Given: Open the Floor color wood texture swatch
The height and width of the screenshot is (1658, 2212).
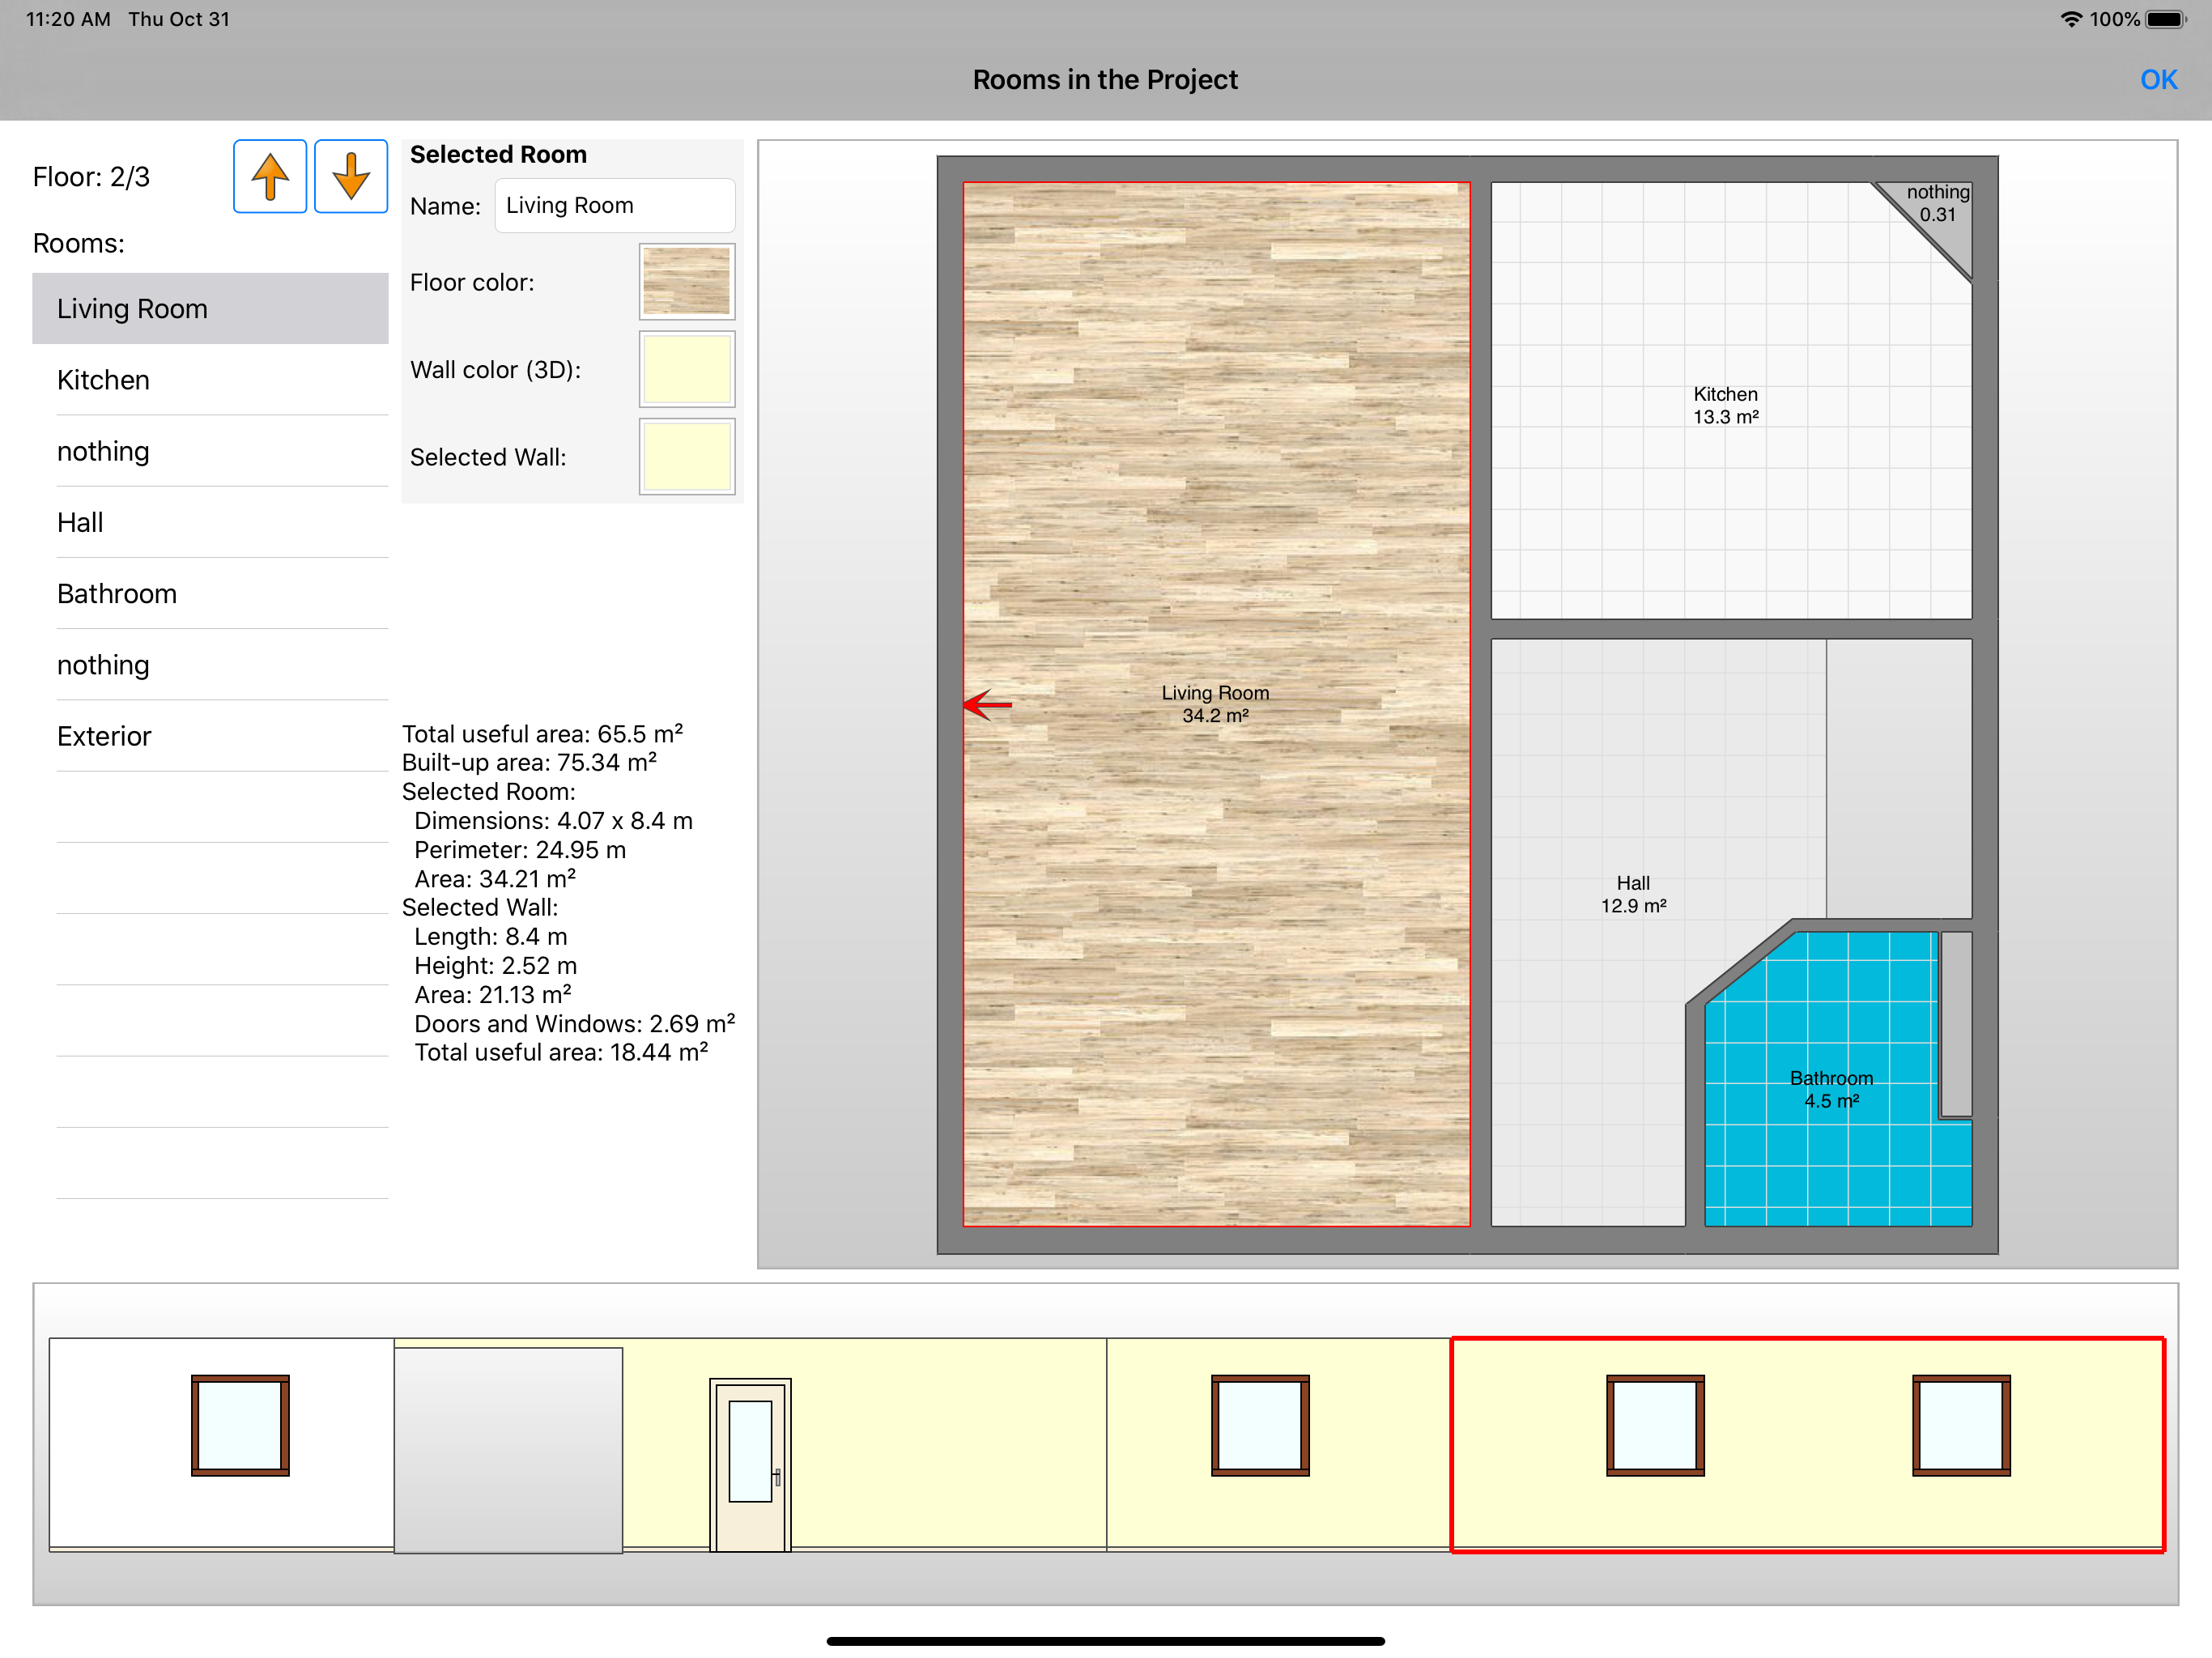Looking at the screenshot, I should pos(687,282).
